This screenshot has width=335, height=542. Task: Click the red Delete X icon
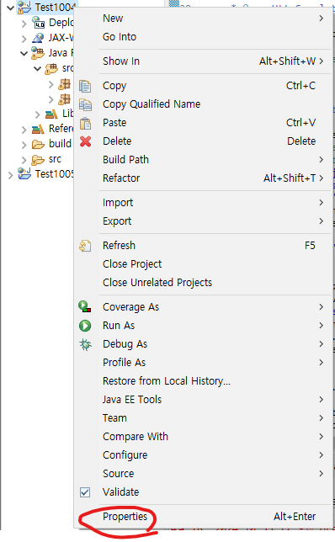[x=85, y=141]
